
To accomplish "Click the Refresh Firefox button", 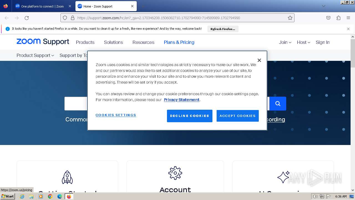I will pyautogui.click(x=223, y=29).
